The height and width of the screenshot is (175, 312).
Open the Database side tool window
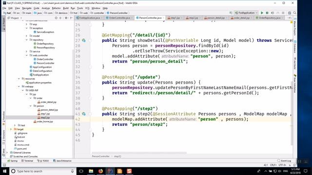(x=295, y=47)
